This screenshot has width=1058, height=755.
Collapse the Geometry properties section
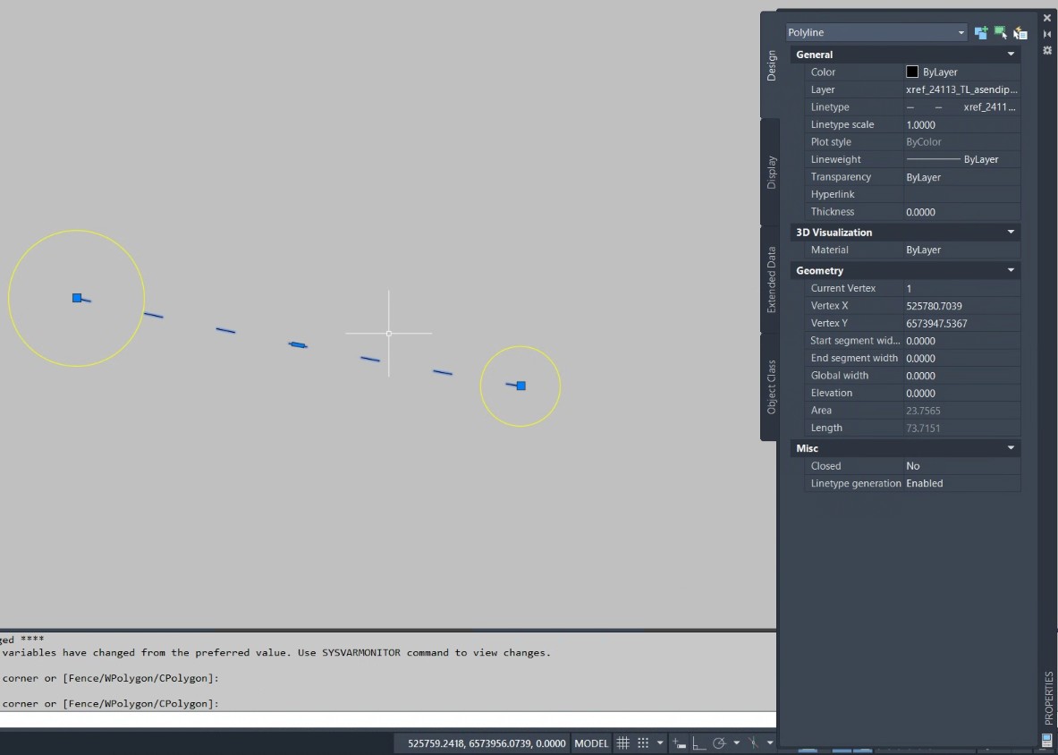(1011, 270)
